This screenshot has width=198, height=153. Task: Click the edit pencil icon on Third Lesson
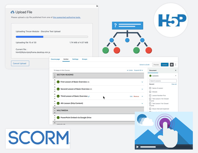(89, 96)
